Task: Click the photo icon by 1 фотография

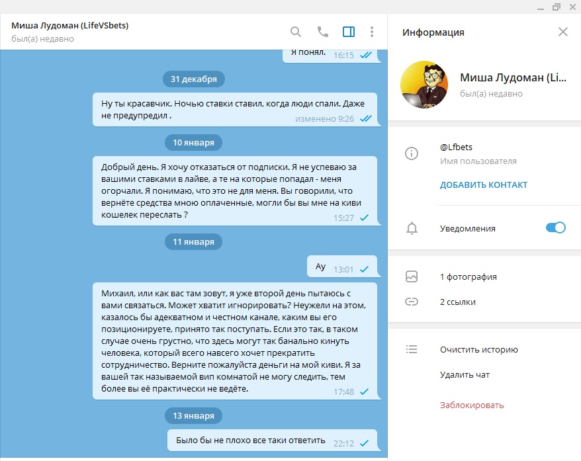Action: point(412,276)
